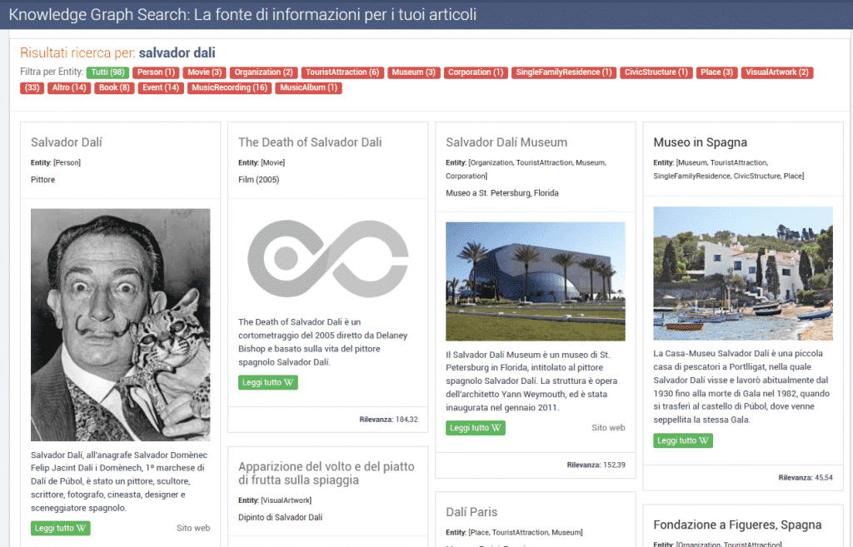Click the Salvador Dalí biography paragraph
Image resolution: width=853 pixels, height=547 pixels.
119,481
